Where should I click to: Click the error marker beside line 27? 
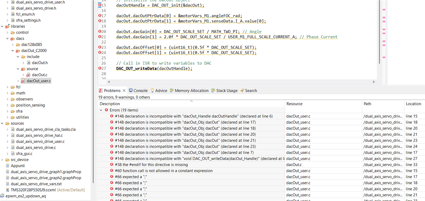click(x=100, y=68)
